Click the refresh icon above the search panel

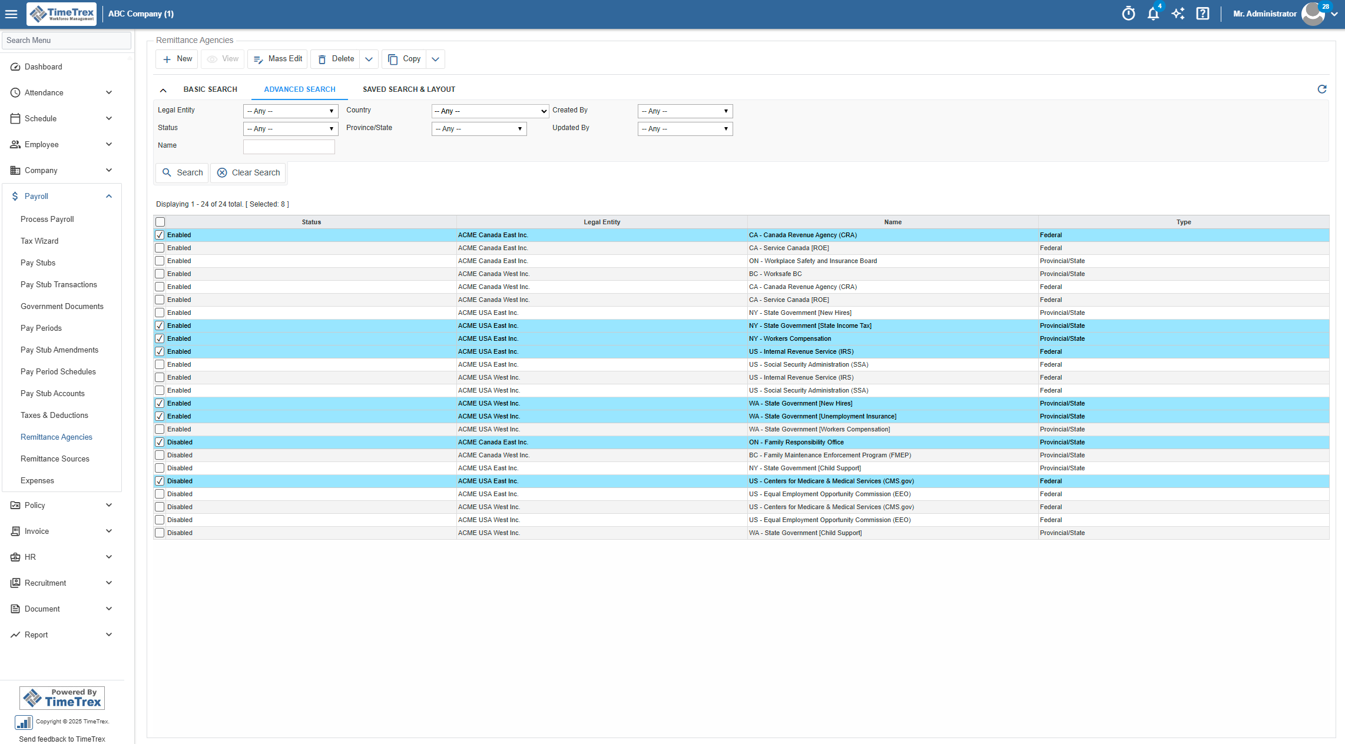point(1322,89)
